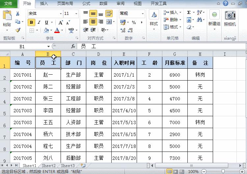Viewport: 247px width, 174px height.
Task: Open the 文件 tab
Action: click(x=9, y=4)
